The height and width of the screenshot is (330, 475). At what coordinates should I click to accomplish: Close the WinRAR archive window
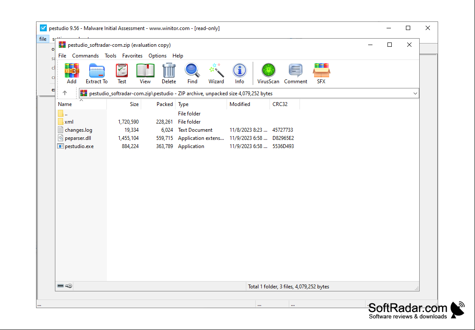(409, 45)
